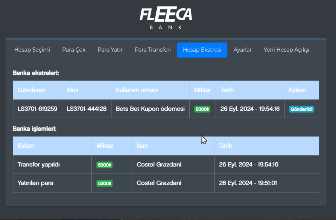Switch to the Para Çek tab
The image size is (336, 220).
point(74,50)
